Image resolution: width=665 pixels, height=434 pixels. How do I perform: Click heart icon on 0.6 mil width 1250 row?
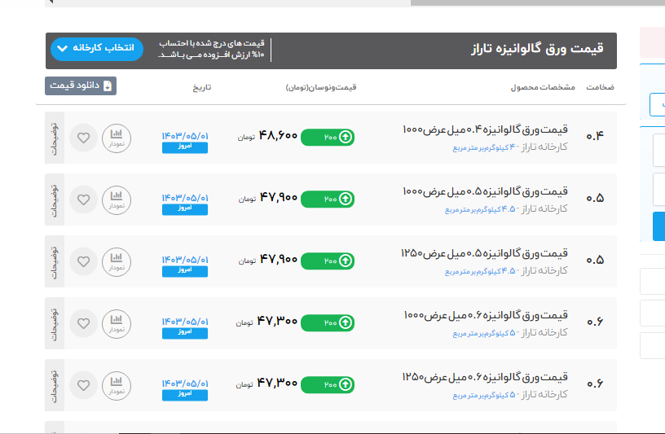tap(83, 384)
